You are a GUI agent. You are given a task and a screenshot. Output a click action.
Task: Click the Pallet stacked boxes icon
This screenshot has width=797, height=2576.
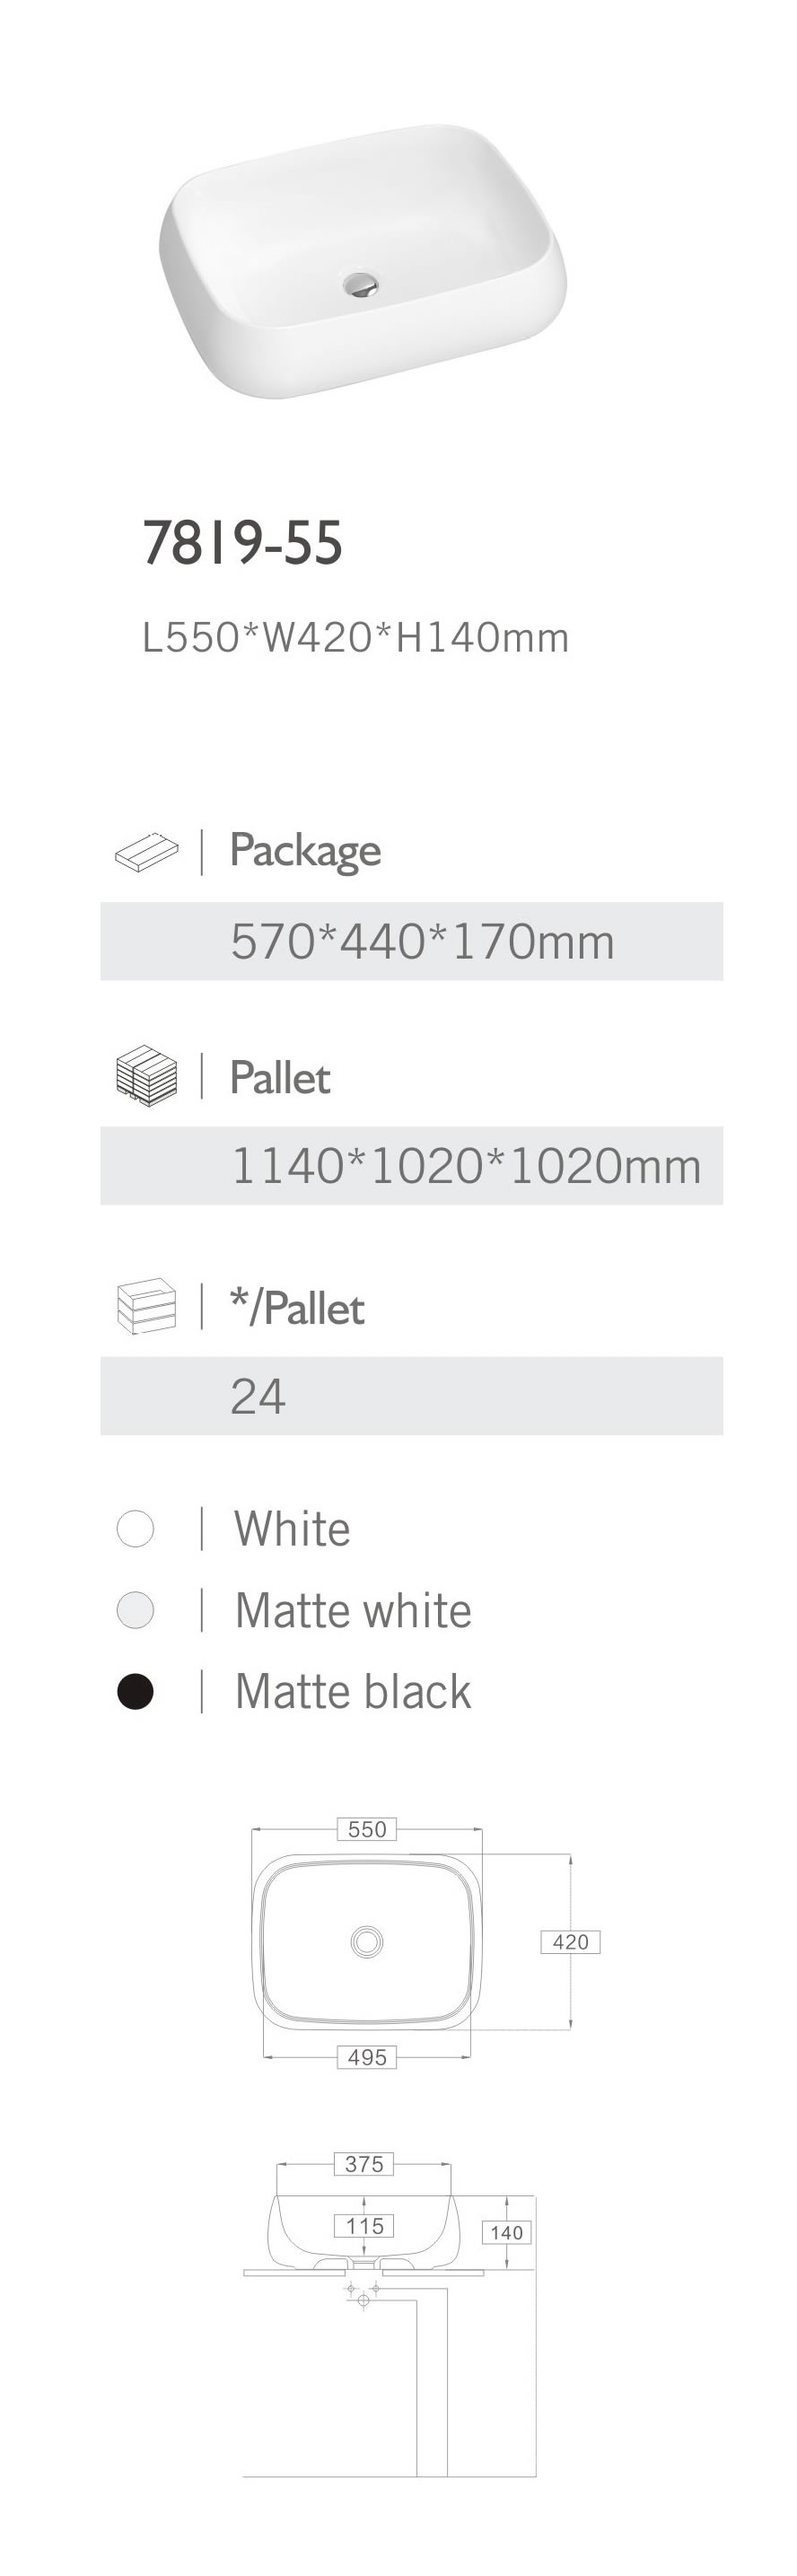[146, 1076]
